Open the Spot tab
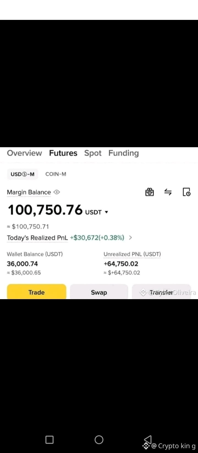Image resolution: width=198 pixels, height=453 pixels. click(x=93, y=153)
